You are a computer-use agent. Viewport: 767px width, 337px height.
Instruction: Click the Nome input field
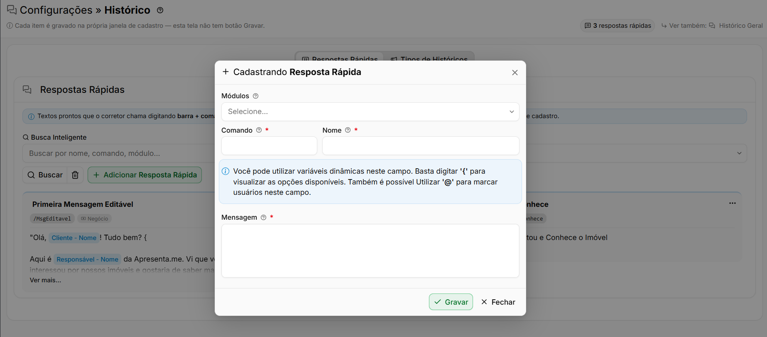point(421,146)
